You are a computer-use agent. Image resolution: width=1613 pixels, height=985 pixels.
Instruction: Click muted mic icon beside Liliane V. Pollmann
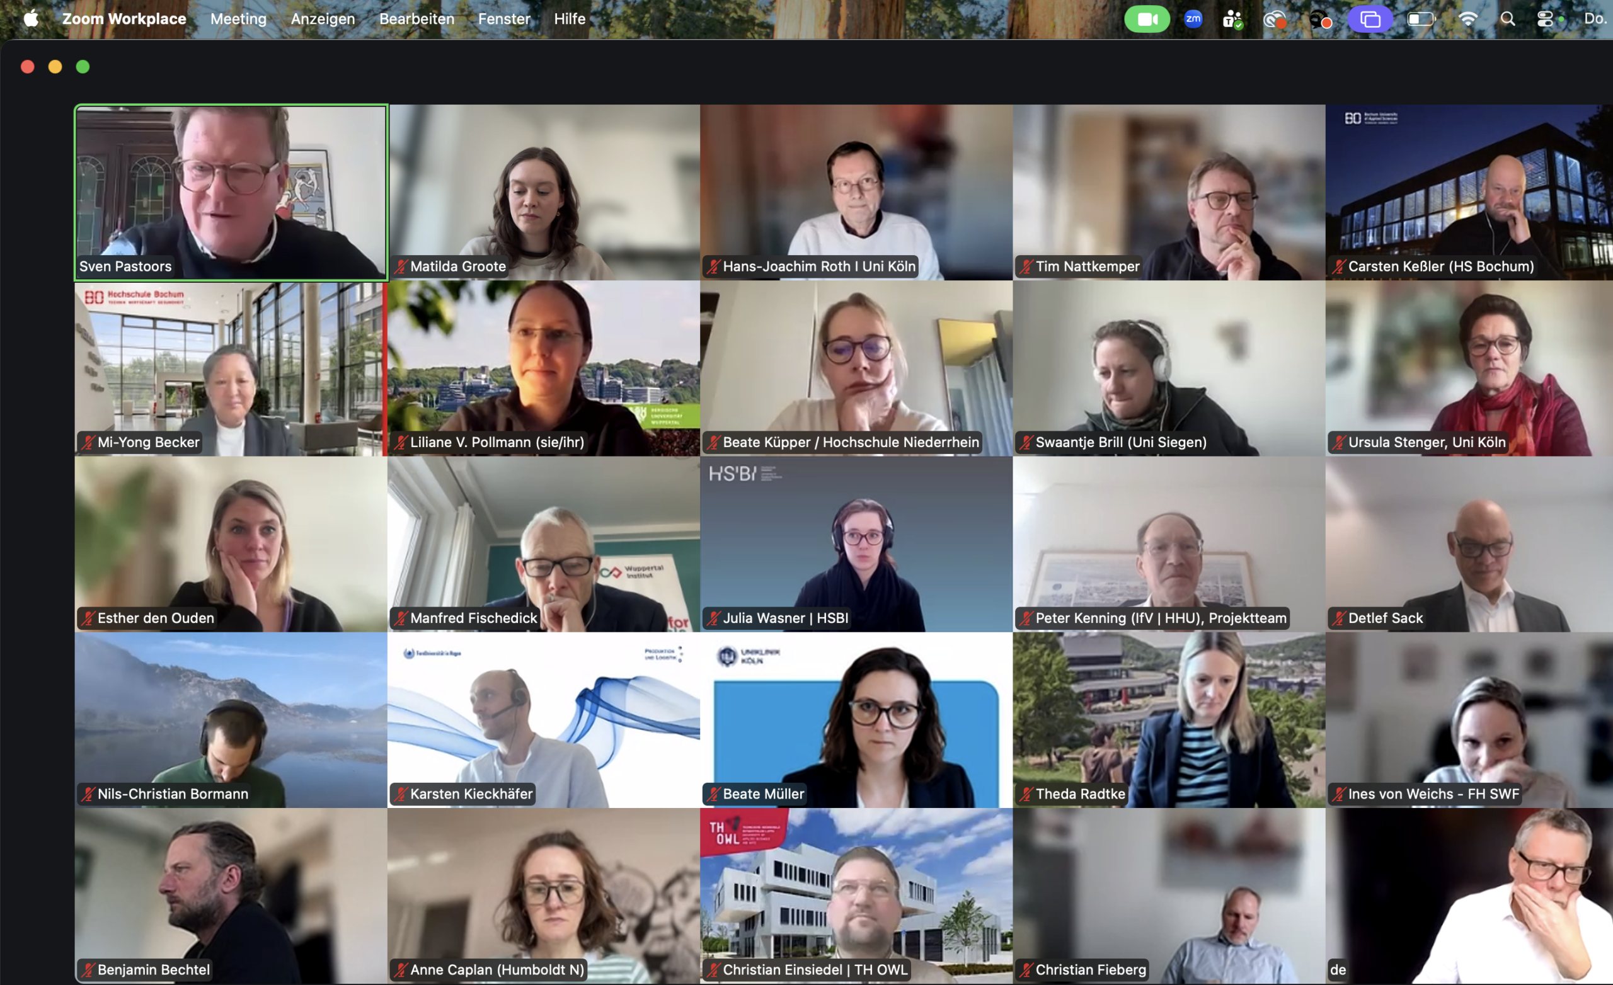coord(401,443)
